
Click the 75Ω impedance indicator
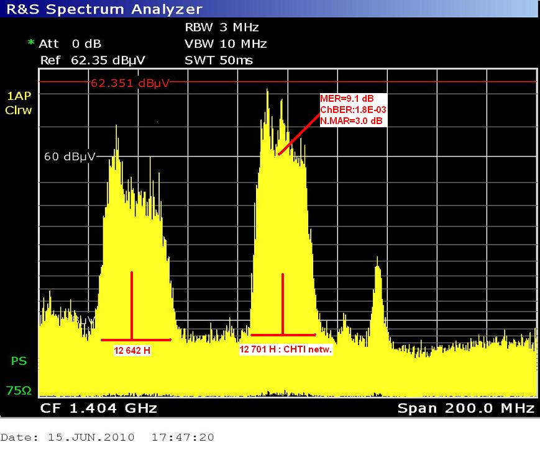tap(18, 390)
